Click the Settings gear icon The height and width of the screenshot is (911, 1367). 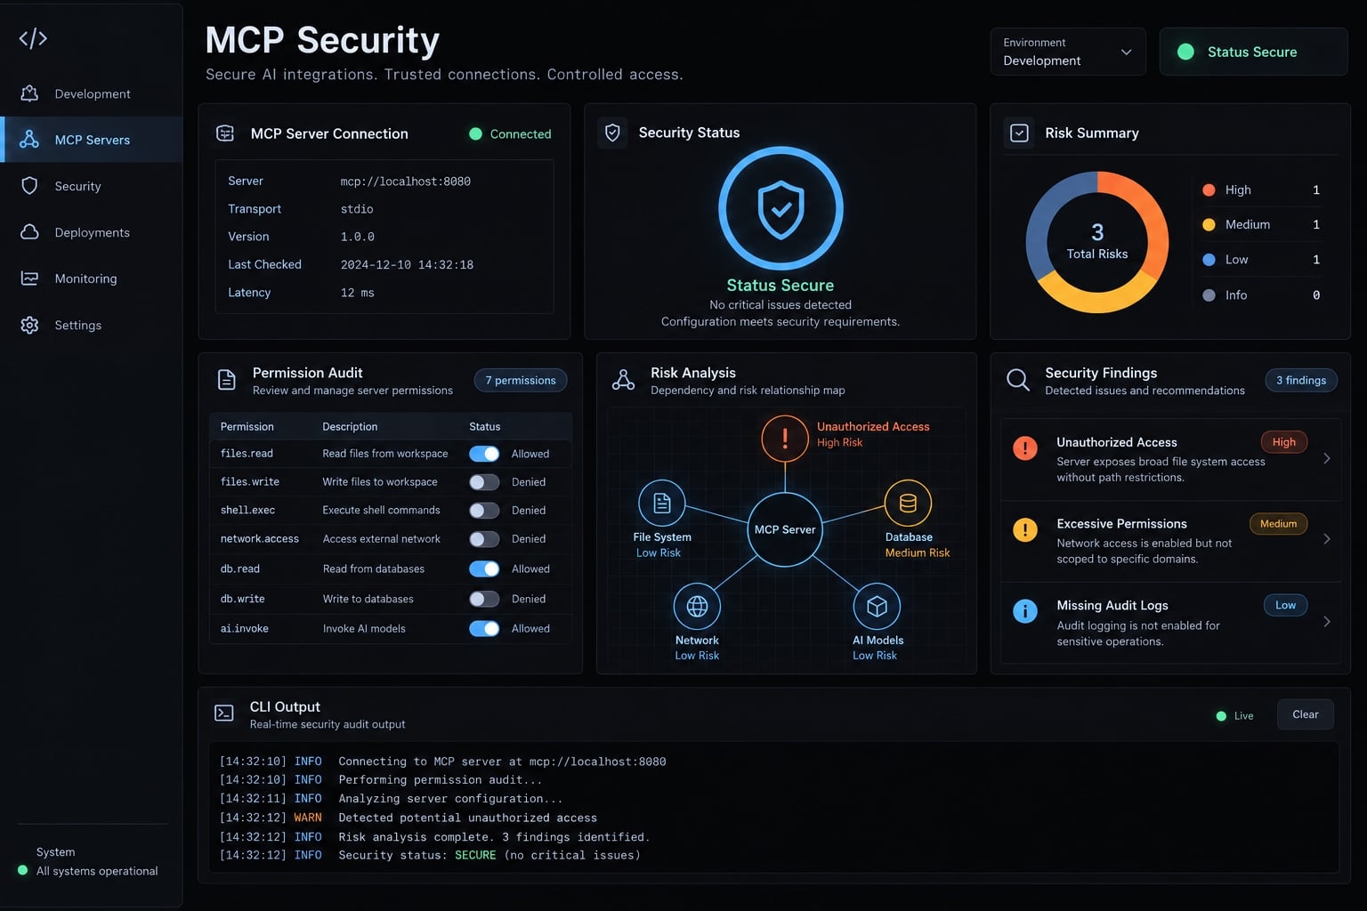[x=29, y=325]
